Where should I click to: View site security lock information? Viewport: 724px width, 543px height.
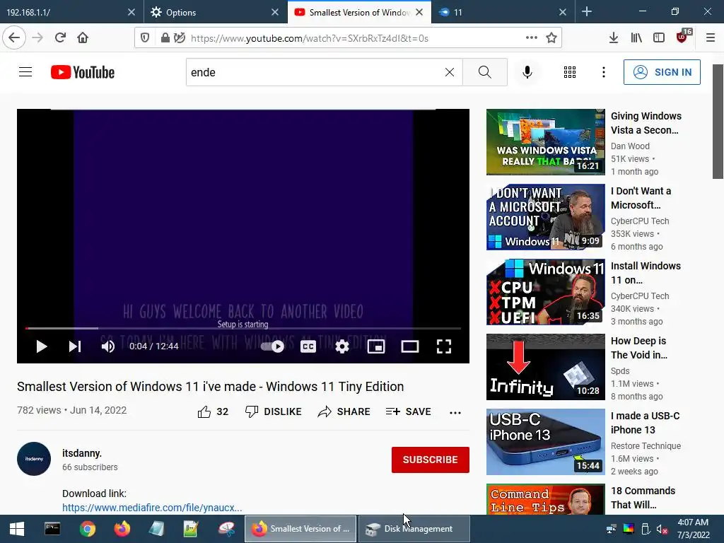(x=165, y=38)
